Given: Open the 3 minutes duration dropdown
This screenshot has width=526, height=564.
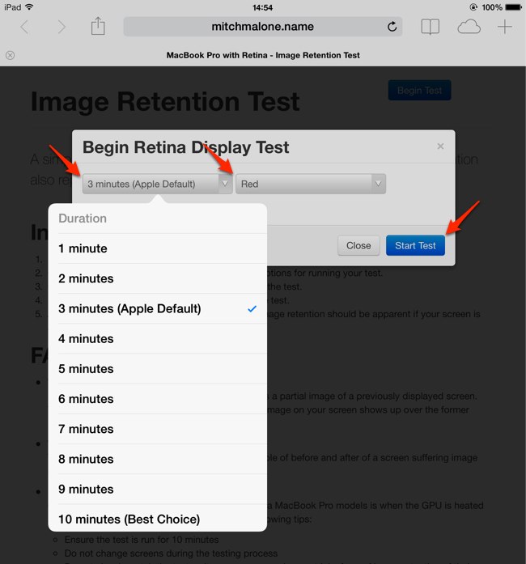Looking at the screenshot, I should pyautogui.click(x=157, y=184).
